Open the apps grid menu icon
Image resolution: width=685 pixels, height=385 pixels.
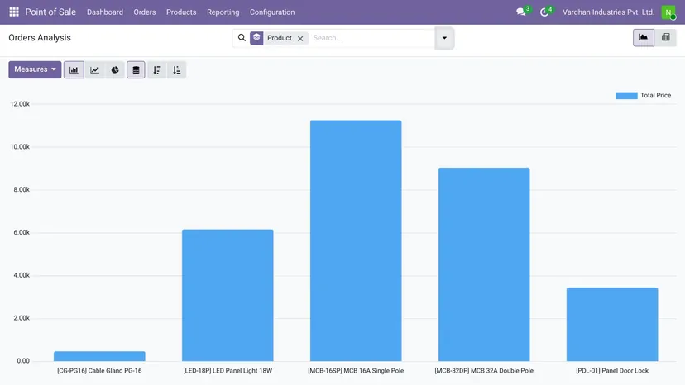(14, 12)
